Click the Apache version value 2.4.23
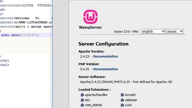 [x=85, y=56]
